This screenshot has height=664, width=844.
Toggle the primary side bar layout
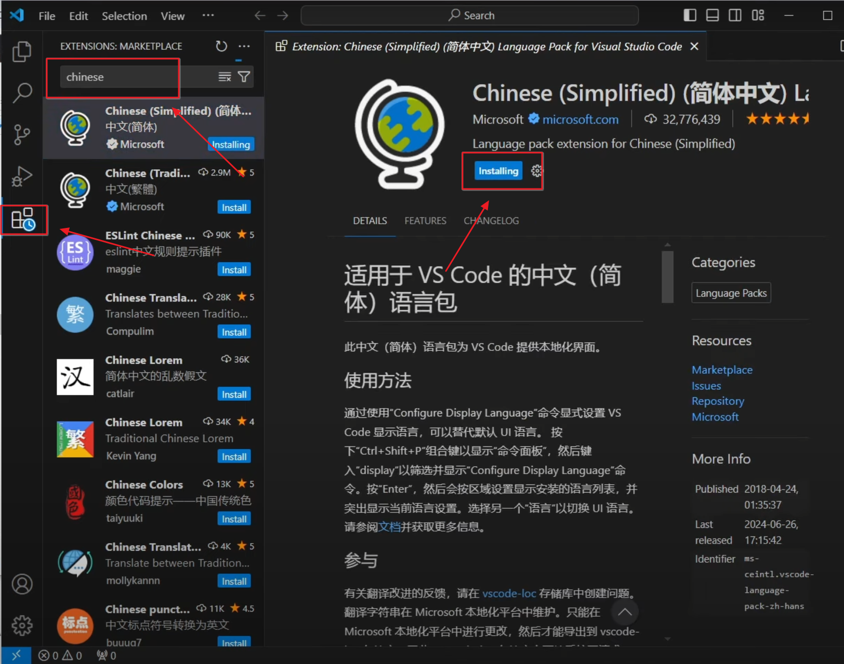tap(690, 16)
